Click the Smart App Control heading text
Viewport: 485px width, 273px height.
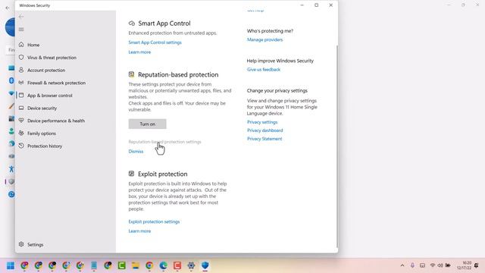[x=164, y=24]
